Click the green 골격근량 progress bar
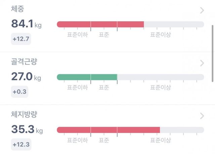The height and width of the screenshot is (156, 215). pyautogui.click(x=87, y=77)
